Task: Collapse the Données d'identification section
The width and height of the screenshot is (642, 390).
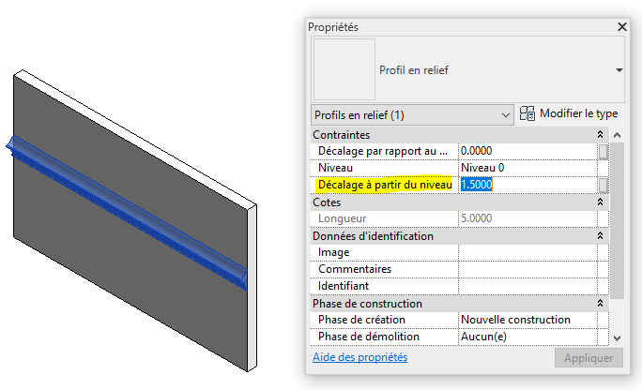Action: (x=600, y=236)
